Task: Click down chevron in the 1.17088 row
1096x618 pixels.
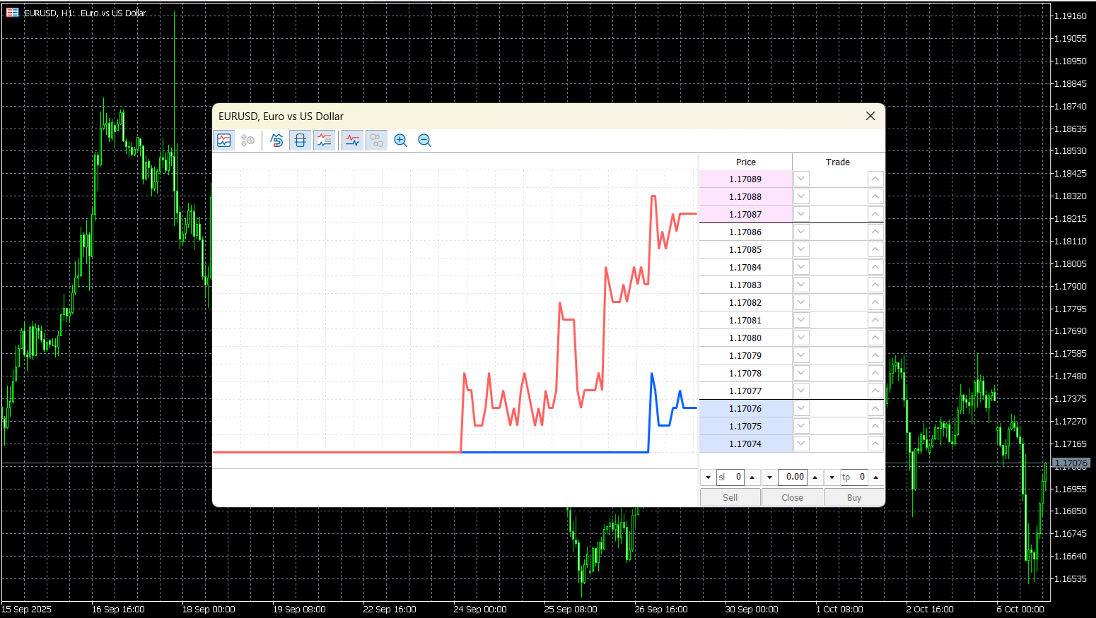Action: (801, 196)
